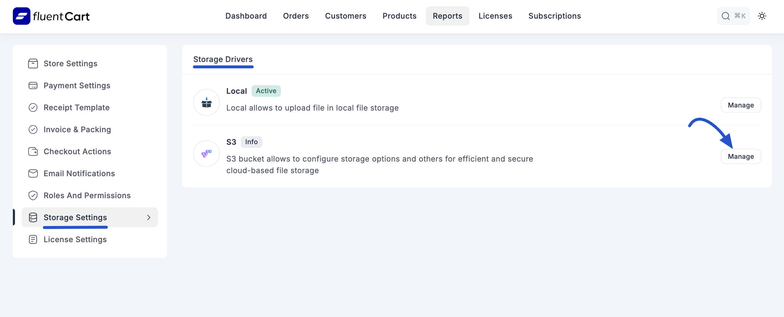Click Manage for the S3 driver
Viewport: 784px width, 317px height.
pyautogui.click(x=741, y=156)
